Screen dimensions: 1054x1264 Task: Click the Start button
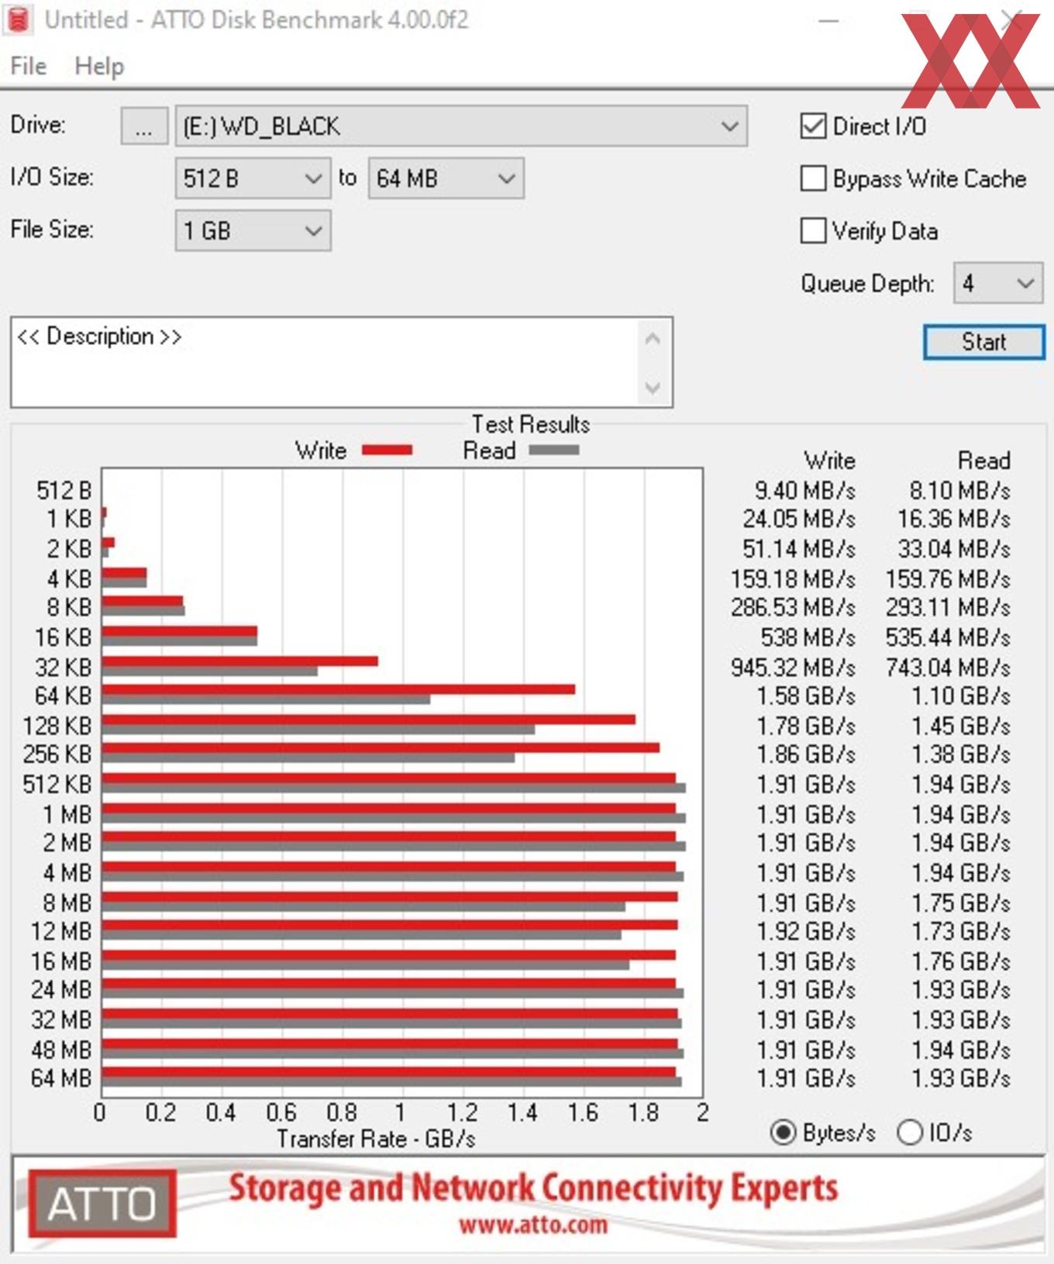pyautogui.click(x=984, y=342)
